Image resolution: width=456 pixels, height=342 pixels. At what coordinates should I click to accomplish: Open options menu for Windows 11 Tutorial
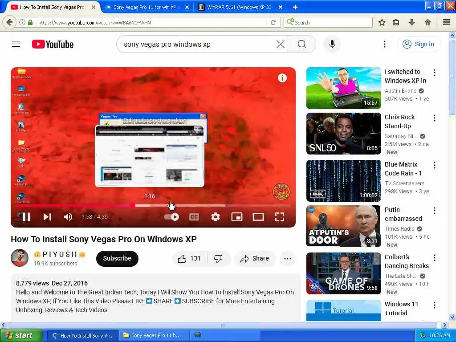click(435, 305)
